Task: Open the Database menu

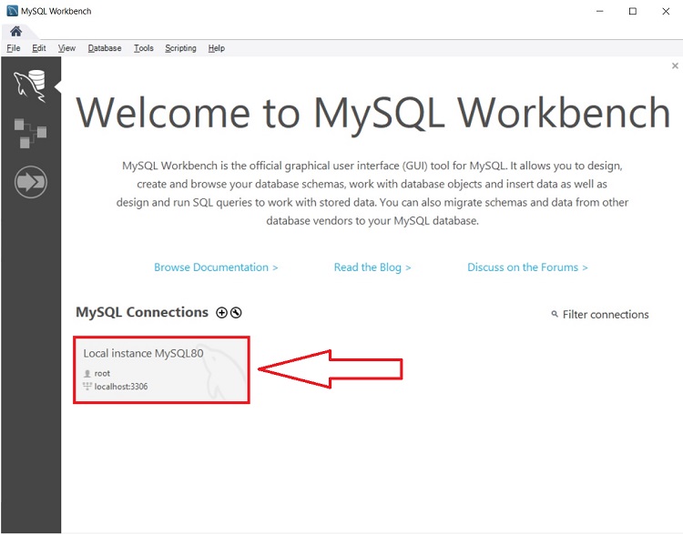Action: point(105,48)
